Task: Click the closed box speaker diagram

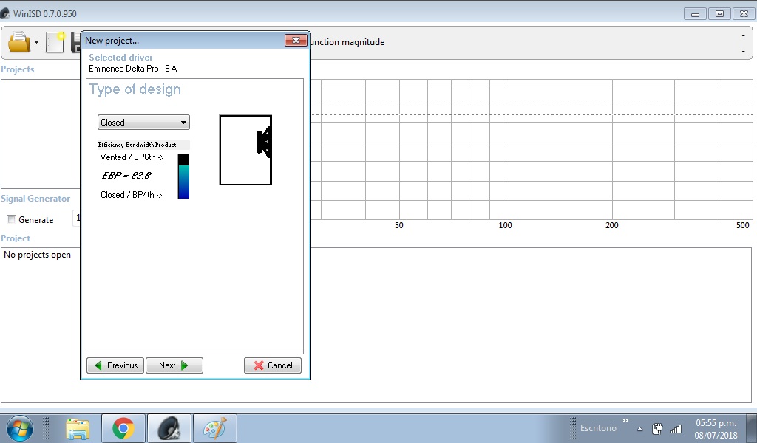Action: (x=245, y=150)
